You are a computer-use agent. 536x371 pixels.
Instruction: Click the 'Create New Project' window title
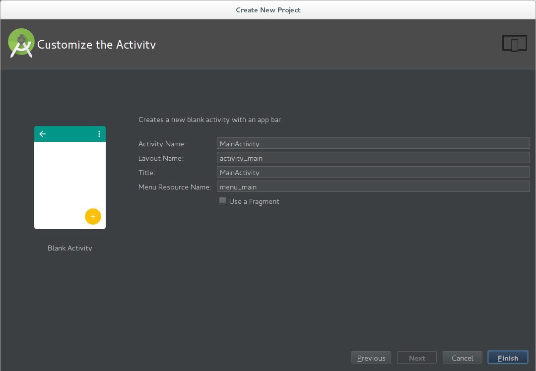(268, 10)
